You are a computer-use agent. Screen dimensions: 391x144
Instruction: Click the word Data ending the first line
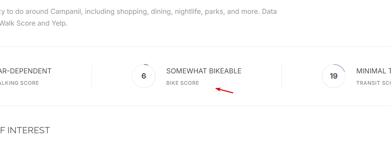(269, 11)
